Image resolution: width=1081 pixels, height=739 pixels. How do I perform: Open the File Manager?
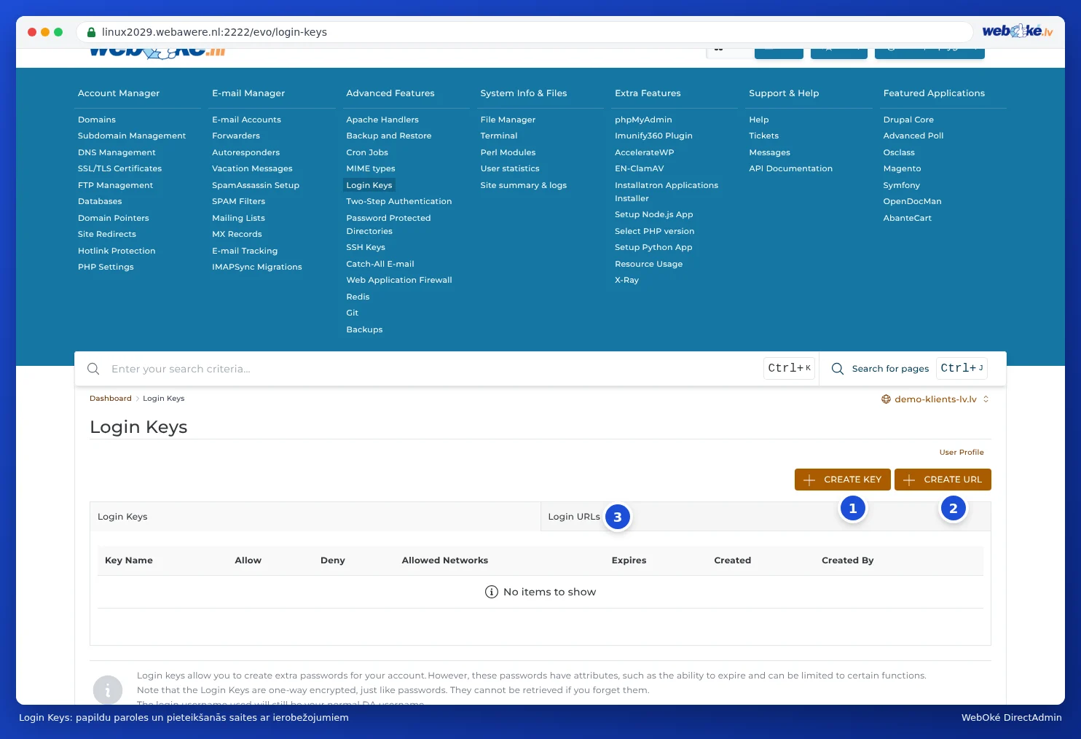point(508,120)
